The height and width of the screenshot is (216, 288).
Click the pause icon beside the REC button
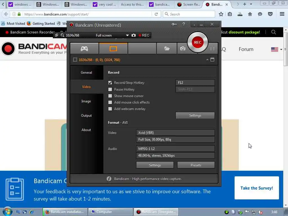coord(212,48)
